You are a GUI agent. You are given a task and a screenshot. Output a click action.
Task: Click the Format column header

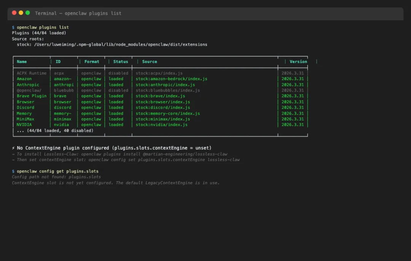click(x=92, y=62)
